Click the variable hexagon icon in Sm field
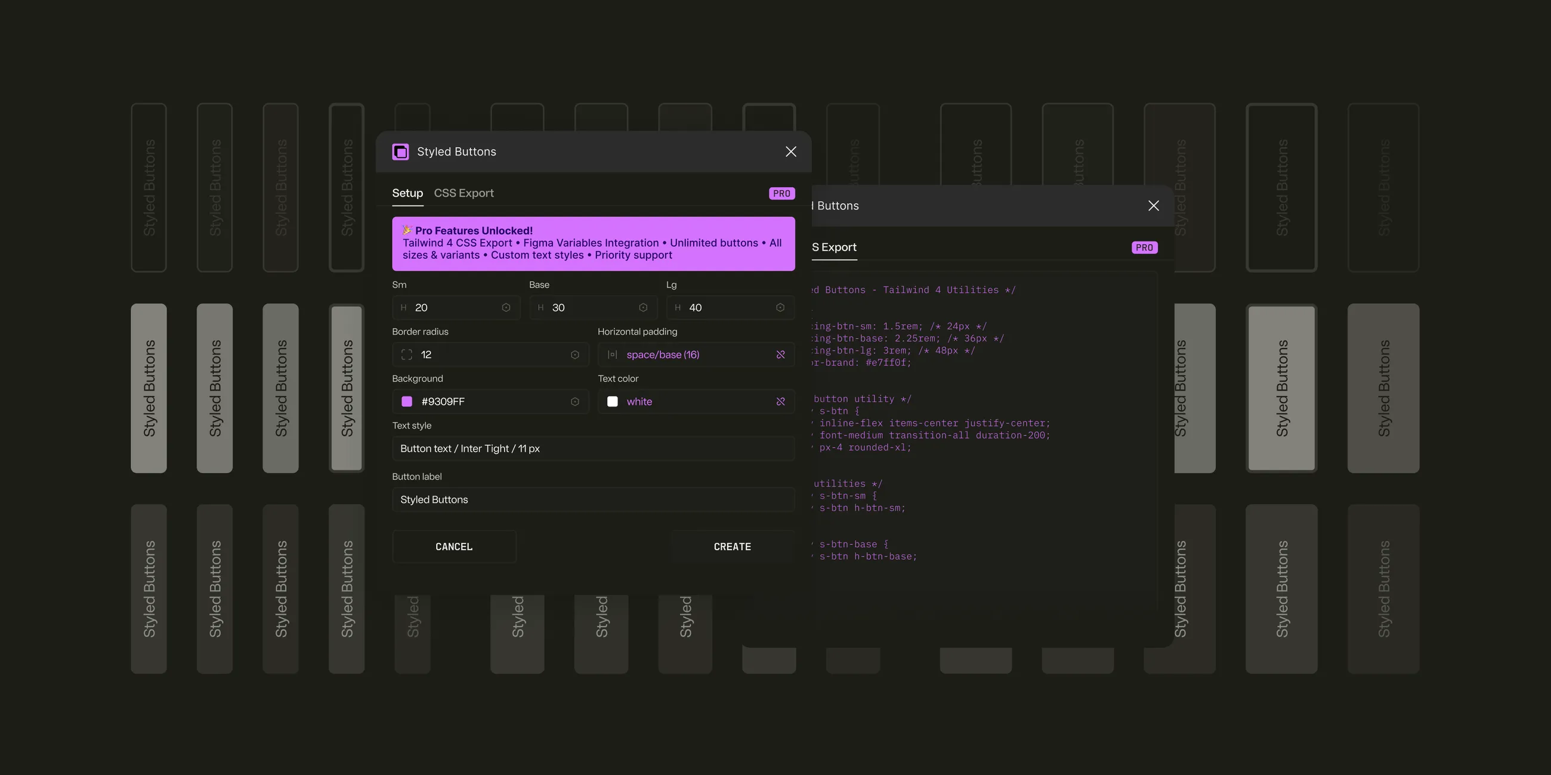The image size is (1551, 775). pyautogui.click(x=506, y=308)
